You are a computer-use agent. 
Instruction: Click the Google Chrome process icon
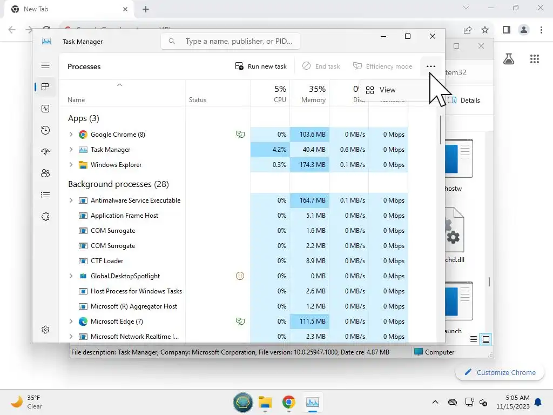pos(83,135)
